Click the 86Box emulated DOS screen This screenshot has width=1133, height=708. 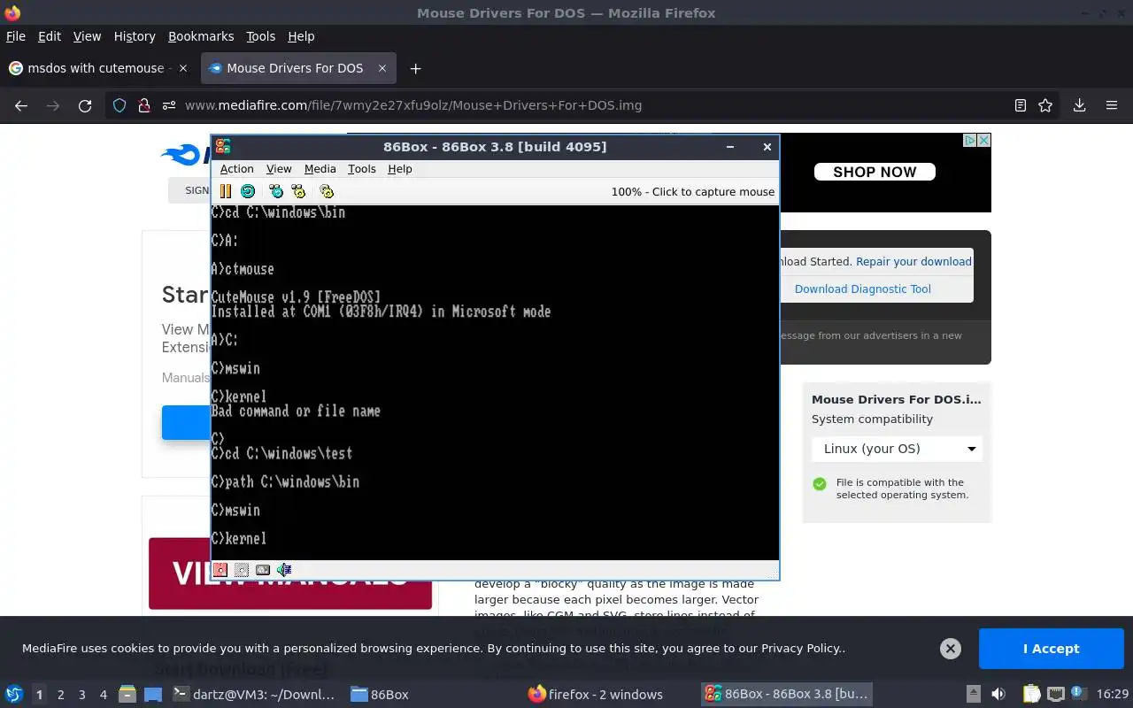495,382
